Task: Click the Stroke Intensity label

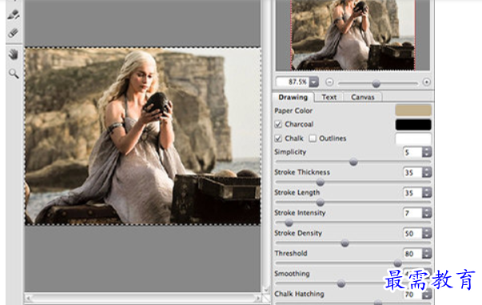Action: 300,213
